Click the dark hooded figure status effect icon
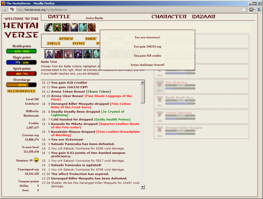This screenshot has height=199, width=263. coord(66,27)
